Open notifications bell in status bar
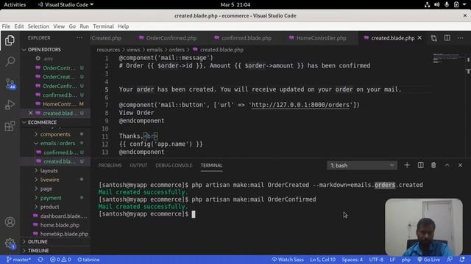The image size is (471, 264). point(462,260)
